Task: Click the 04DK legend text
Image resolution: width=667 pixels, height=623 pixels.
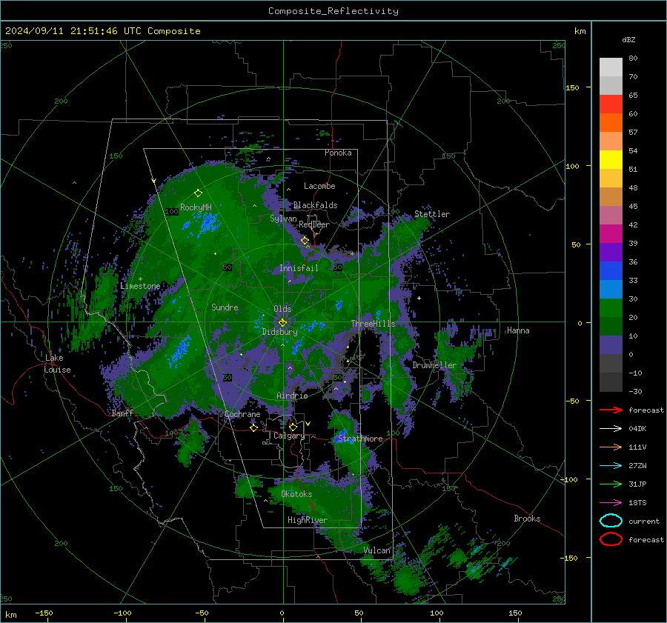Action: (x=637, y=429)
